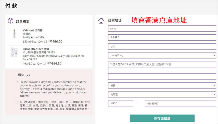Expand the 新界 region dropdown
Screen dimensions: 218x124
pyautogui.click(x=162, y=85)
